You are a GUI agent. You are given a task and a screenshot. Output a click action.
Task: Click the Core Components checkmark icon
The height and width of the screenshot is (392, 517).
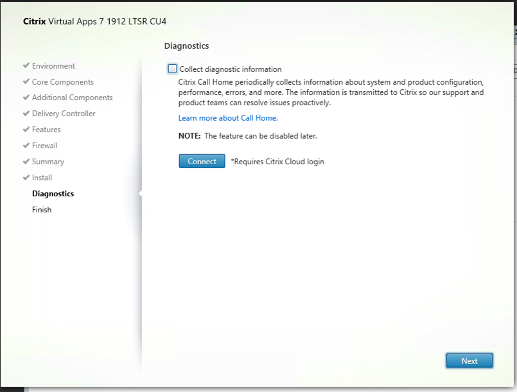click(26, 81)
